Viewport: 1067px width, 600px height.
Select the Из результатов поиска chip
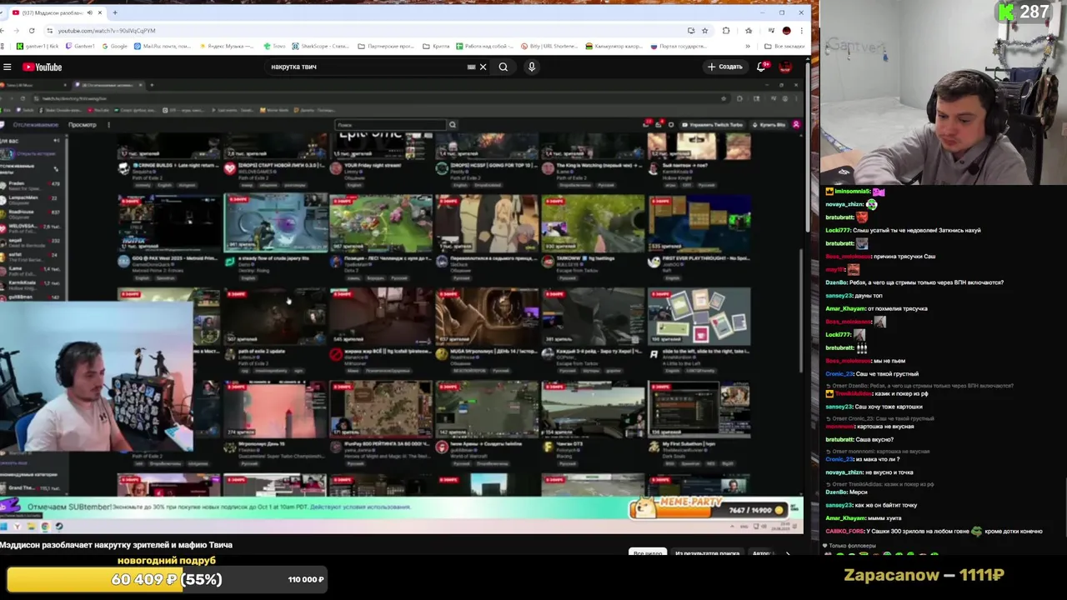coord(708,553)
